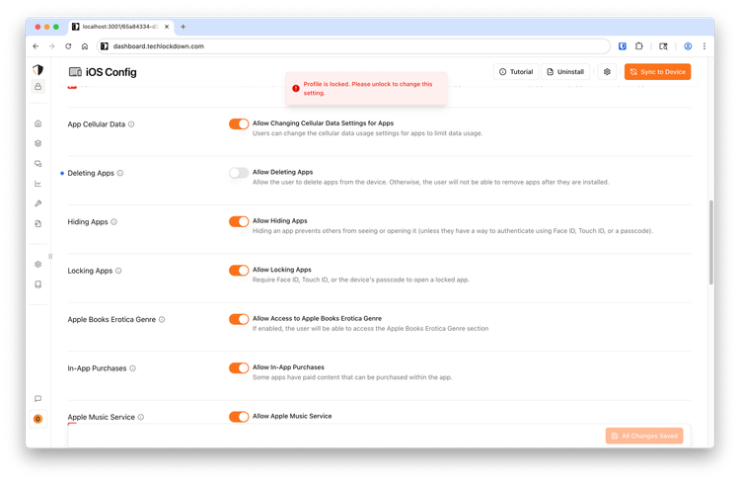
Task: Click the gear icon beside Uninstall
Action: (607, 72)
